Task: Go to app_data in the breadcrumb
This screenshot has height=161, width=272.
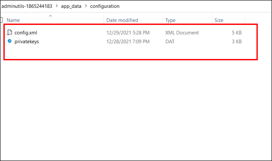Action: (71, 6)
